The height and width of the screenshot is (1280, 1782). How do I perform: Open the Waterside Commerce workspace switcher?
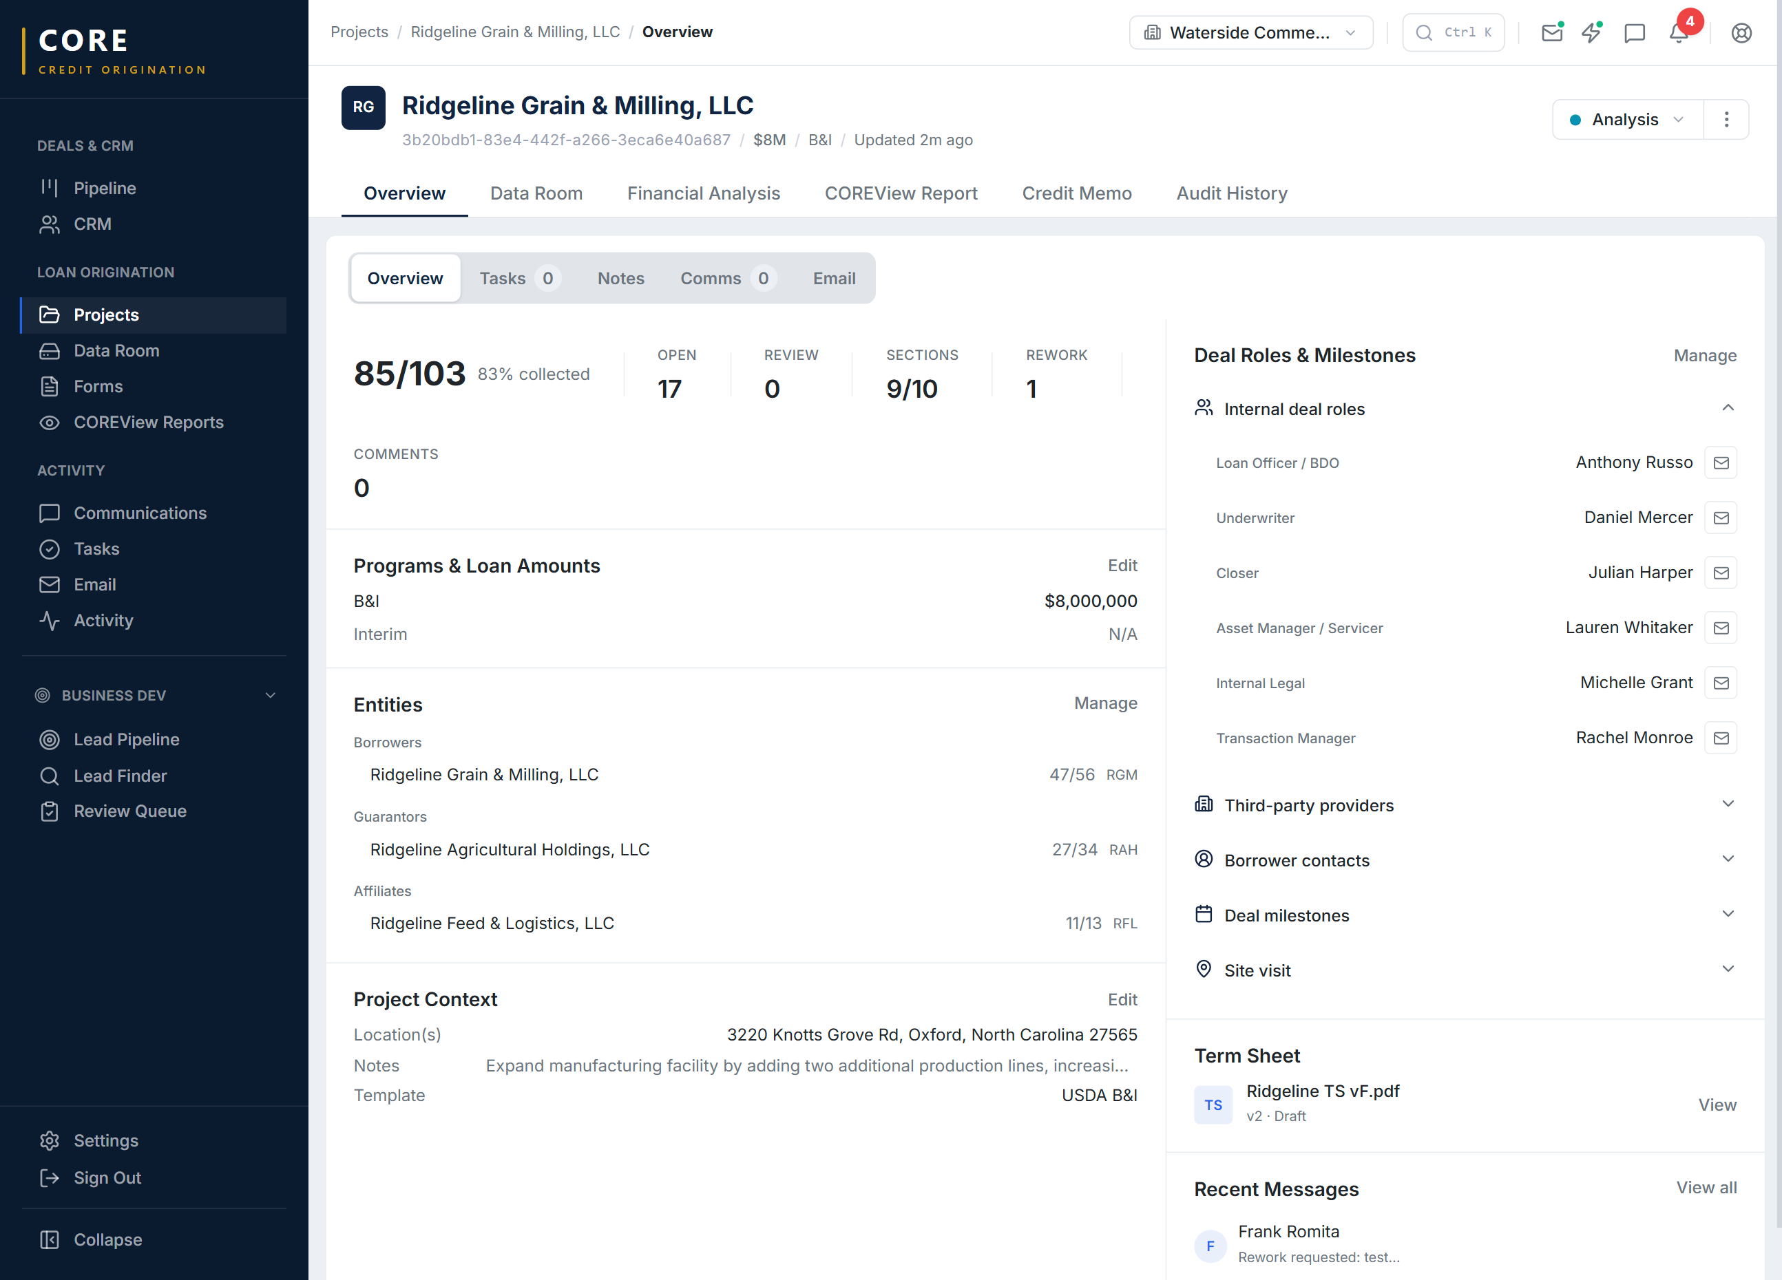[1251, 32]
